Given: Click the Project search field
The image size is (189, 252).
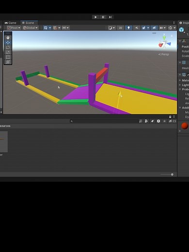Looking at the screenshot, I should 104,121.
